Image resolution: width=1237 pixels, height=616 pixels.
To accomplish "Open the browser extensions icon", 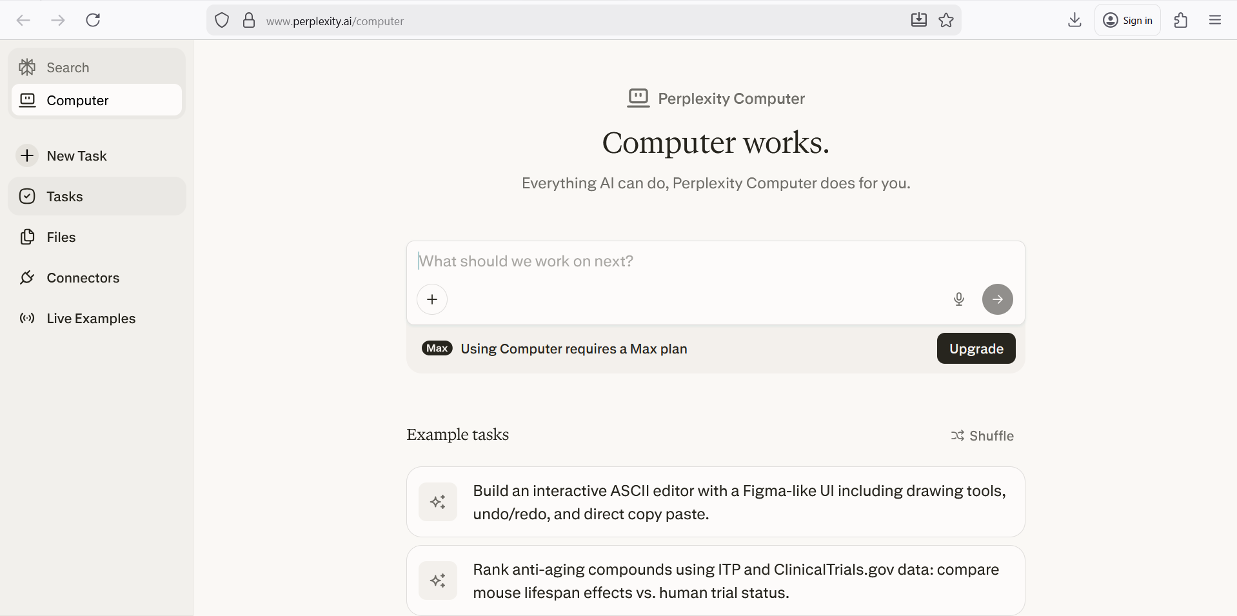I will [1181, 21].
